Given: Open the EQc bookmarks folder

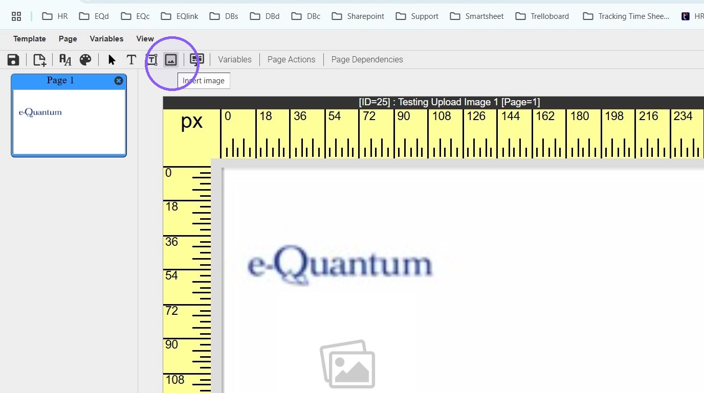Looking at the screenshot, I should coord(135,16).
